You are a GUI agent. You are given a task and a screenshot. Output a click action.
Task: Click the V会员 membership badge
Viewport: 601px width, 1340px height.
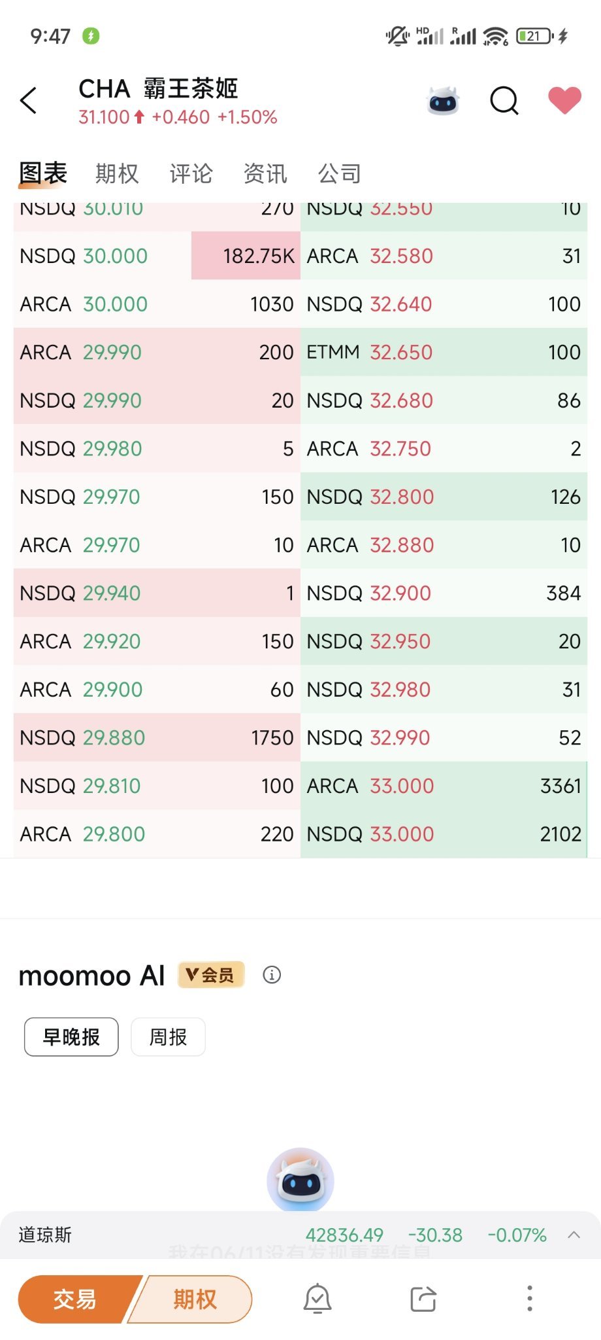[x=211, y=975]
